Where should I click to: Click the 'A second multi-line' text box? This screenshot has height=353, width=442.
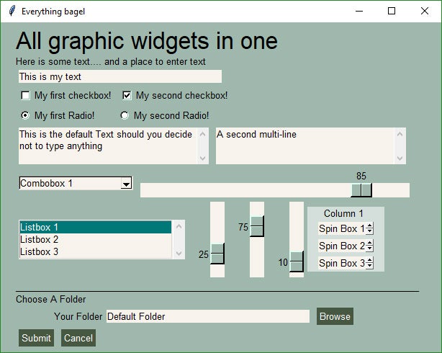click(305, 146)
